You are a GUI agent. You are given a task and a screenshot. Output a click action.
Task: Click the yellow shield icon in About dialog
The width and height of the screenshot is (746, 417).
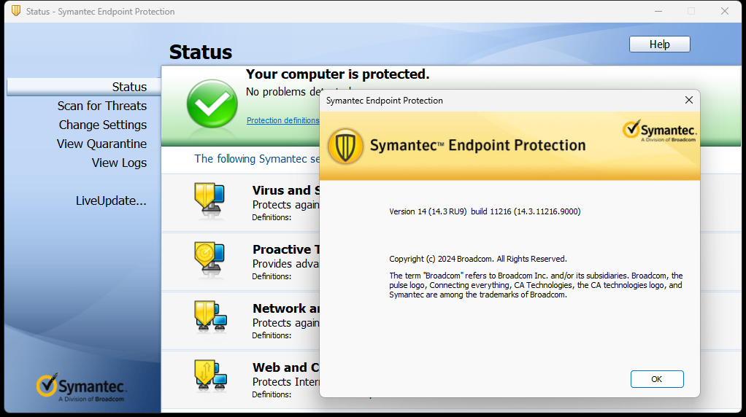click(345, 147)
